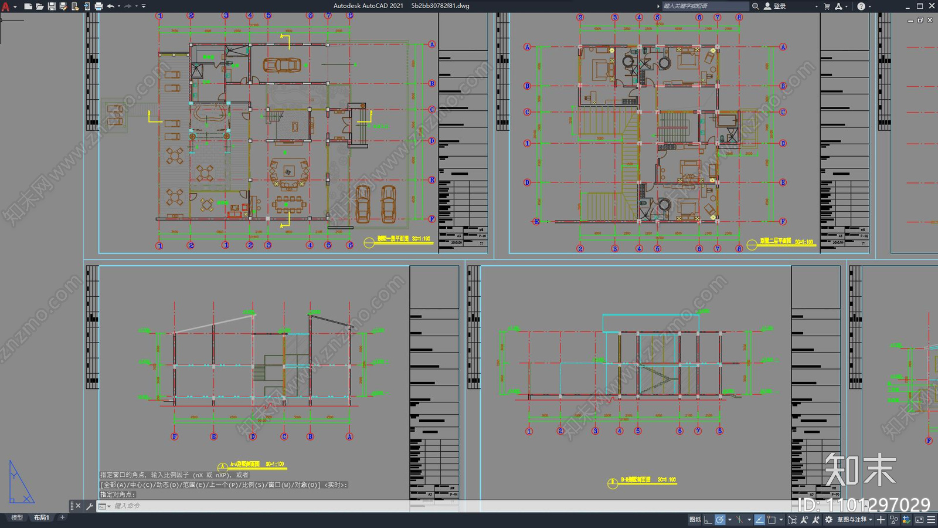Switch to the 模型 model tab

pos(17,517)
